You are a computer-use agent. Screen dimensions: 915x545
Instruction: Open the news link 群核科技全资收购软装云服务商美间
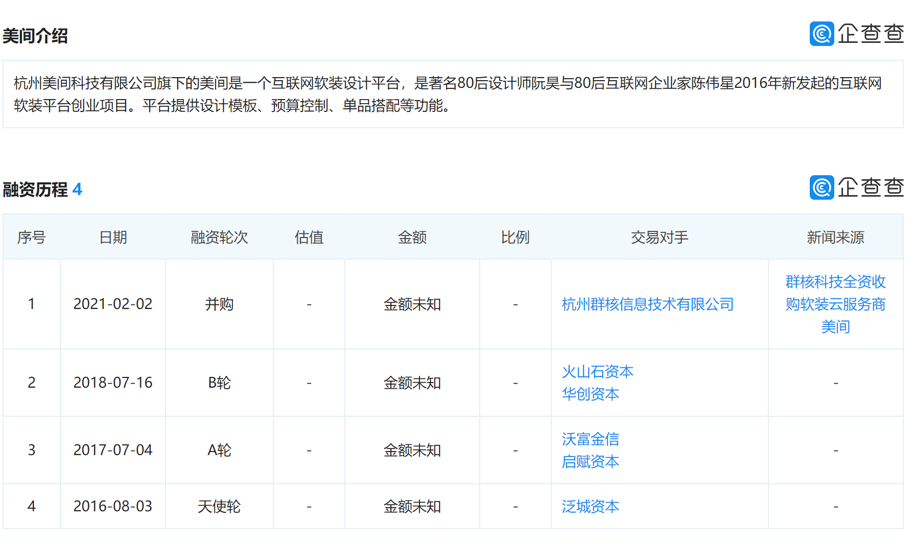pos(835,304)
